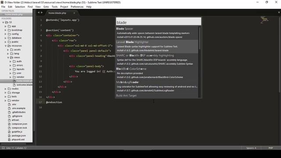Open composer.lock file

19,128
